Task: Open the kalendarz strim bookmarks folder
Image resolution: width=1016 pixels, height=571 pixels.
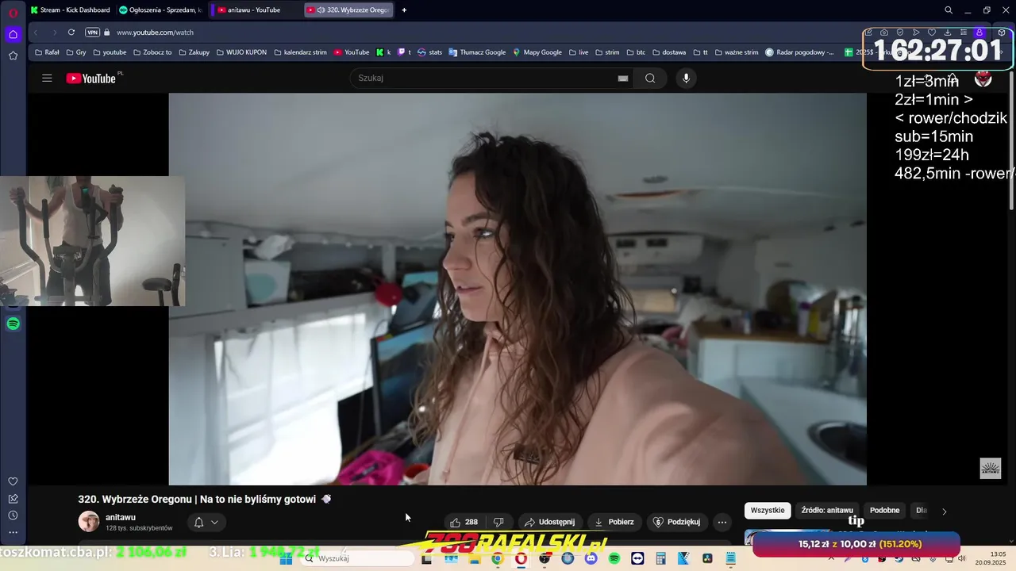Action: pyautogui.click(x=300, y=52)
